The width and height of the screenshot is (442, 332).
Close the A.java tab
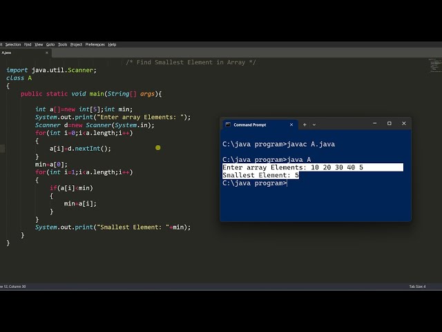(47, 53)
